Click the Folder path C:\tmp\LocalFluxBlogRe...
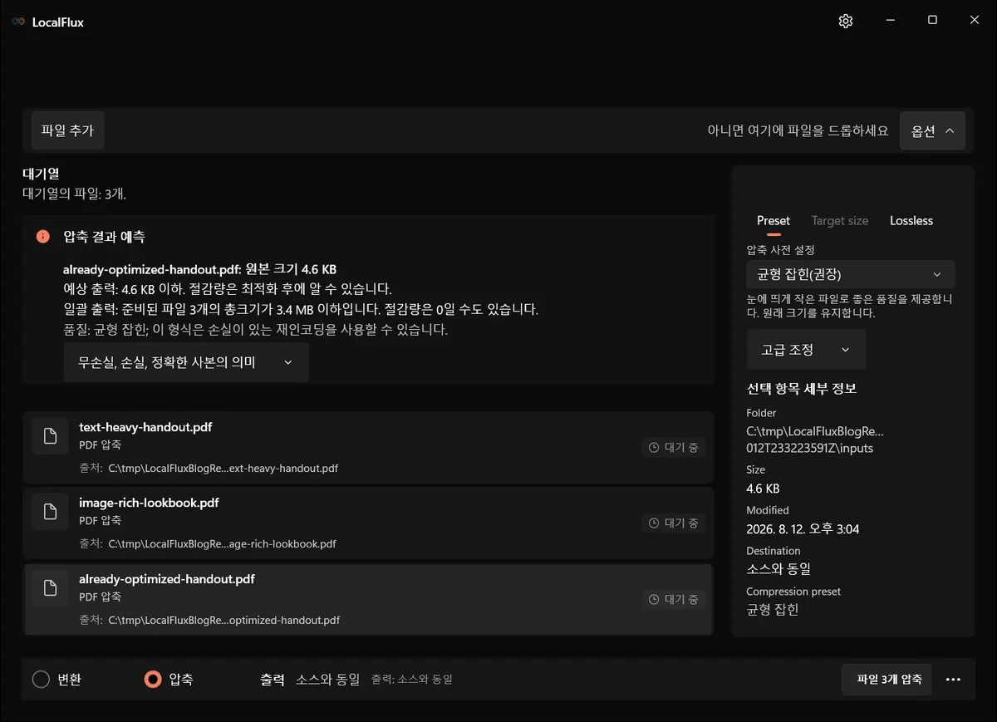Image resolution: width=997 pixels, height=722 pixels. tap(815, 440)
